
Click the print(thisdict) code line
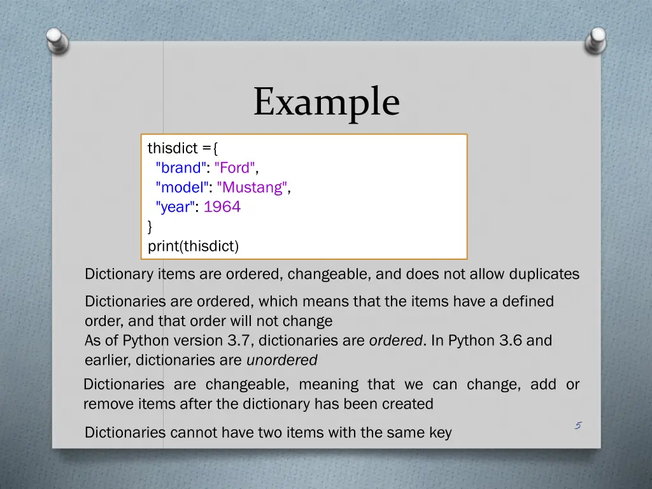tap(194, 246)
